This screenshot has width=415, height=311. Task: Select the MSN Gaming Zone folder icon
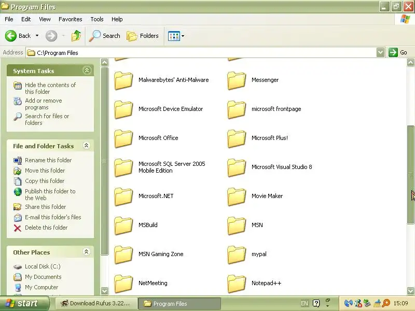pyautogui.click(x=123, y=255)
